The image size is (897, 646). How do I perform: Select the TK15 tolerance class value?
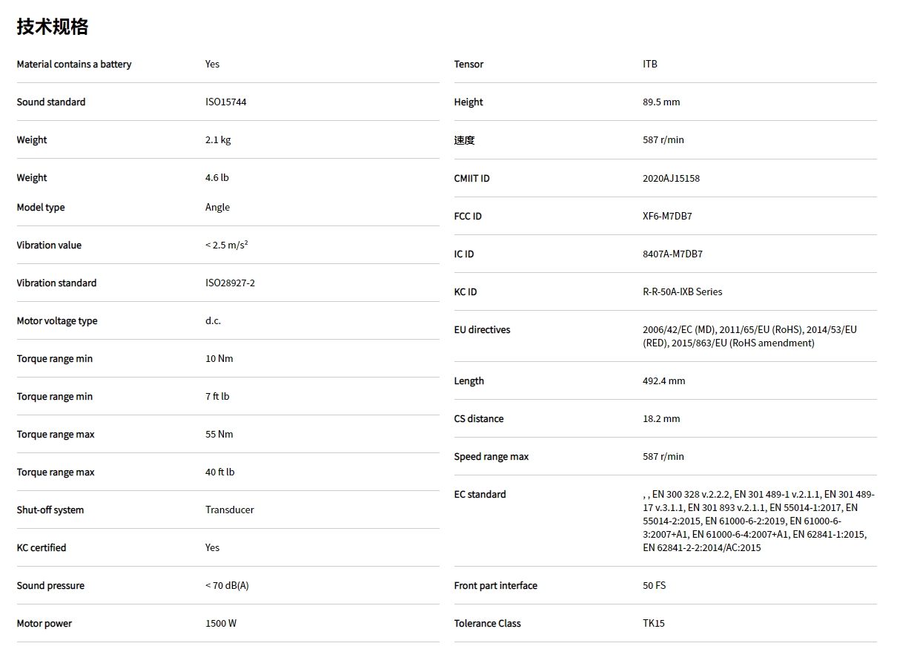point(653,624)
